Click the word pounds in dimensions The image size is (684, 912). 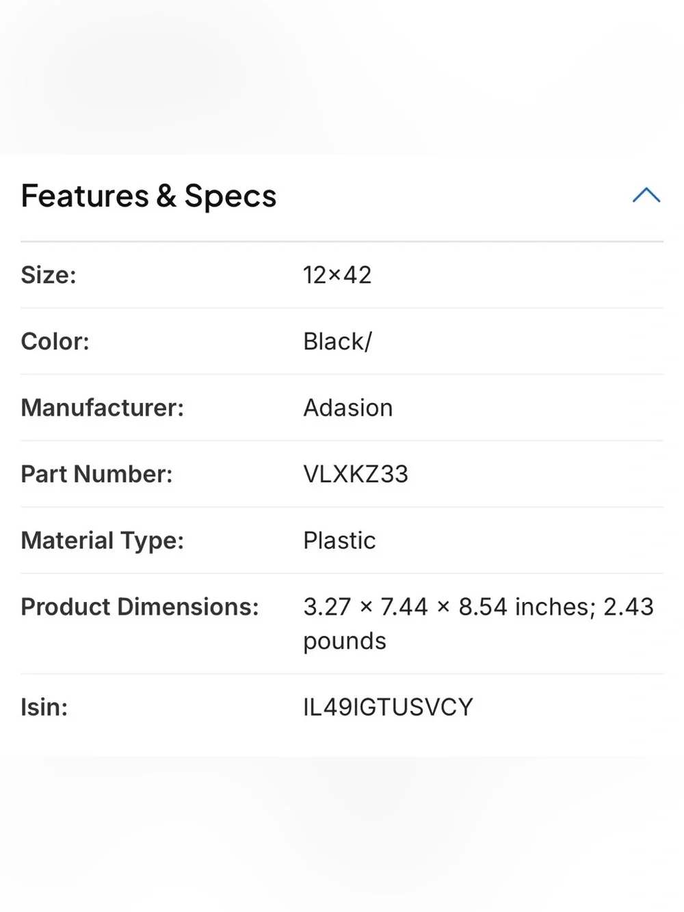pos(345,641)
